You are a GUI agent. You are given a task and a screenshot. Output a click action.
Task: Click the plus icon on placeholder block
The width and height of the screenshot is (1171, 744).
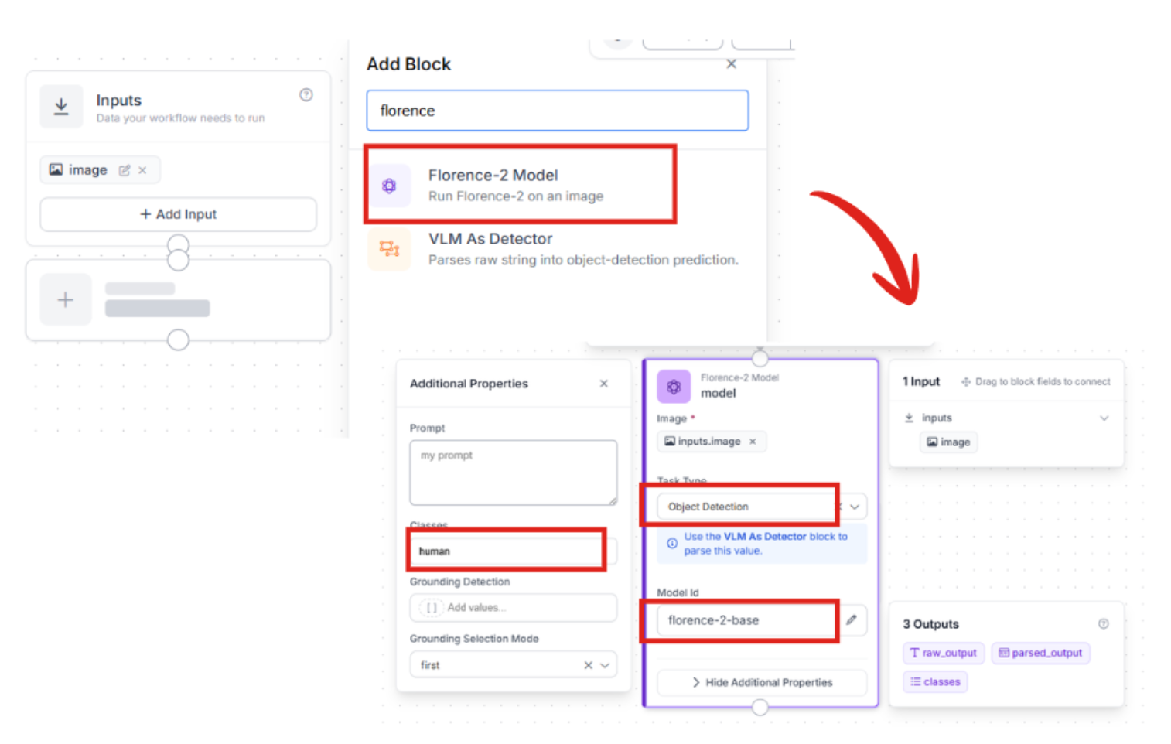pos(66,299)
